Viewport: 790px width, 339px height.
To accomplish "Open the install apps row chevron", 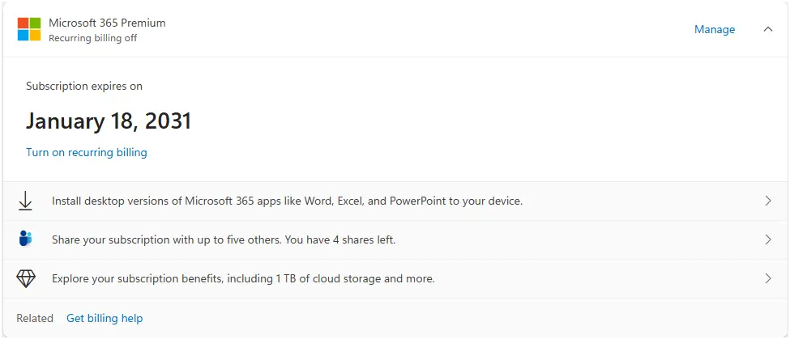I will click(768, 201).
